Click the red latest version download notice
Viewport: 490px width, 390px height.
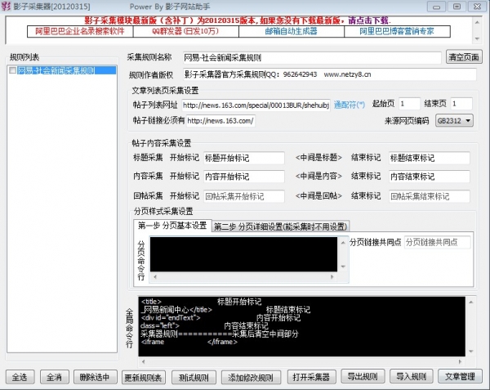click(x=238, y=20)
